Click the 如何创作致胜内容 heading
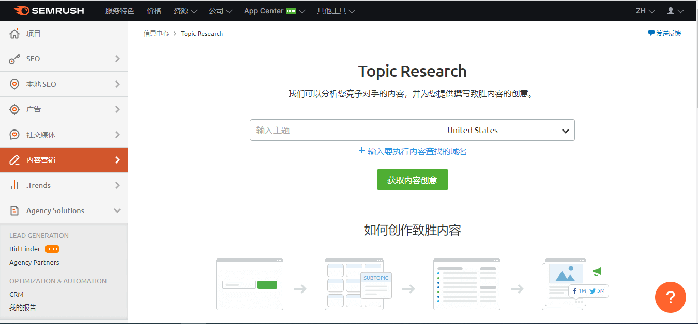The width and height of the screenshot is (698, 324). coord(413,230)
